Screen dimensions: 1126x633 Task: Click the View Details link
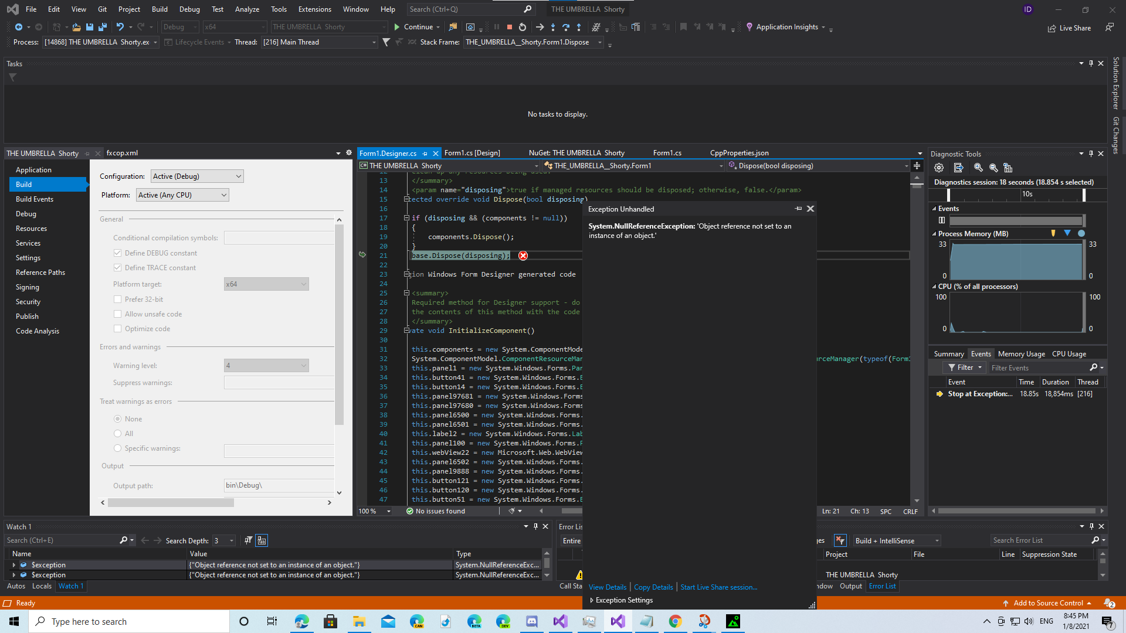tap(607, 587)
